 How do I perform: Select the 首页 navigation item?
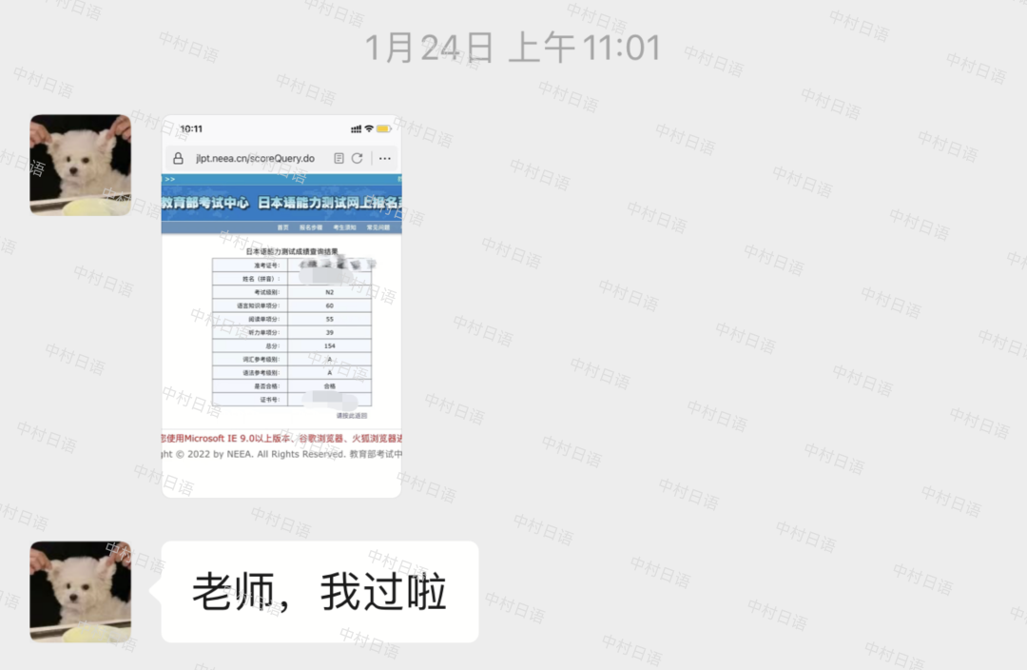[x=282, y=227]
